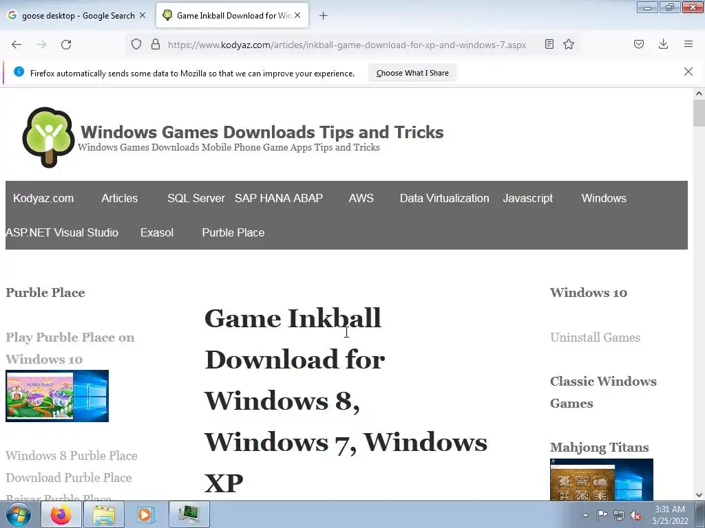The width and height of the screenshot is (705, 528).
Task: Open ASP.NET Visual Studio menu item
Action: click(62, 232)
